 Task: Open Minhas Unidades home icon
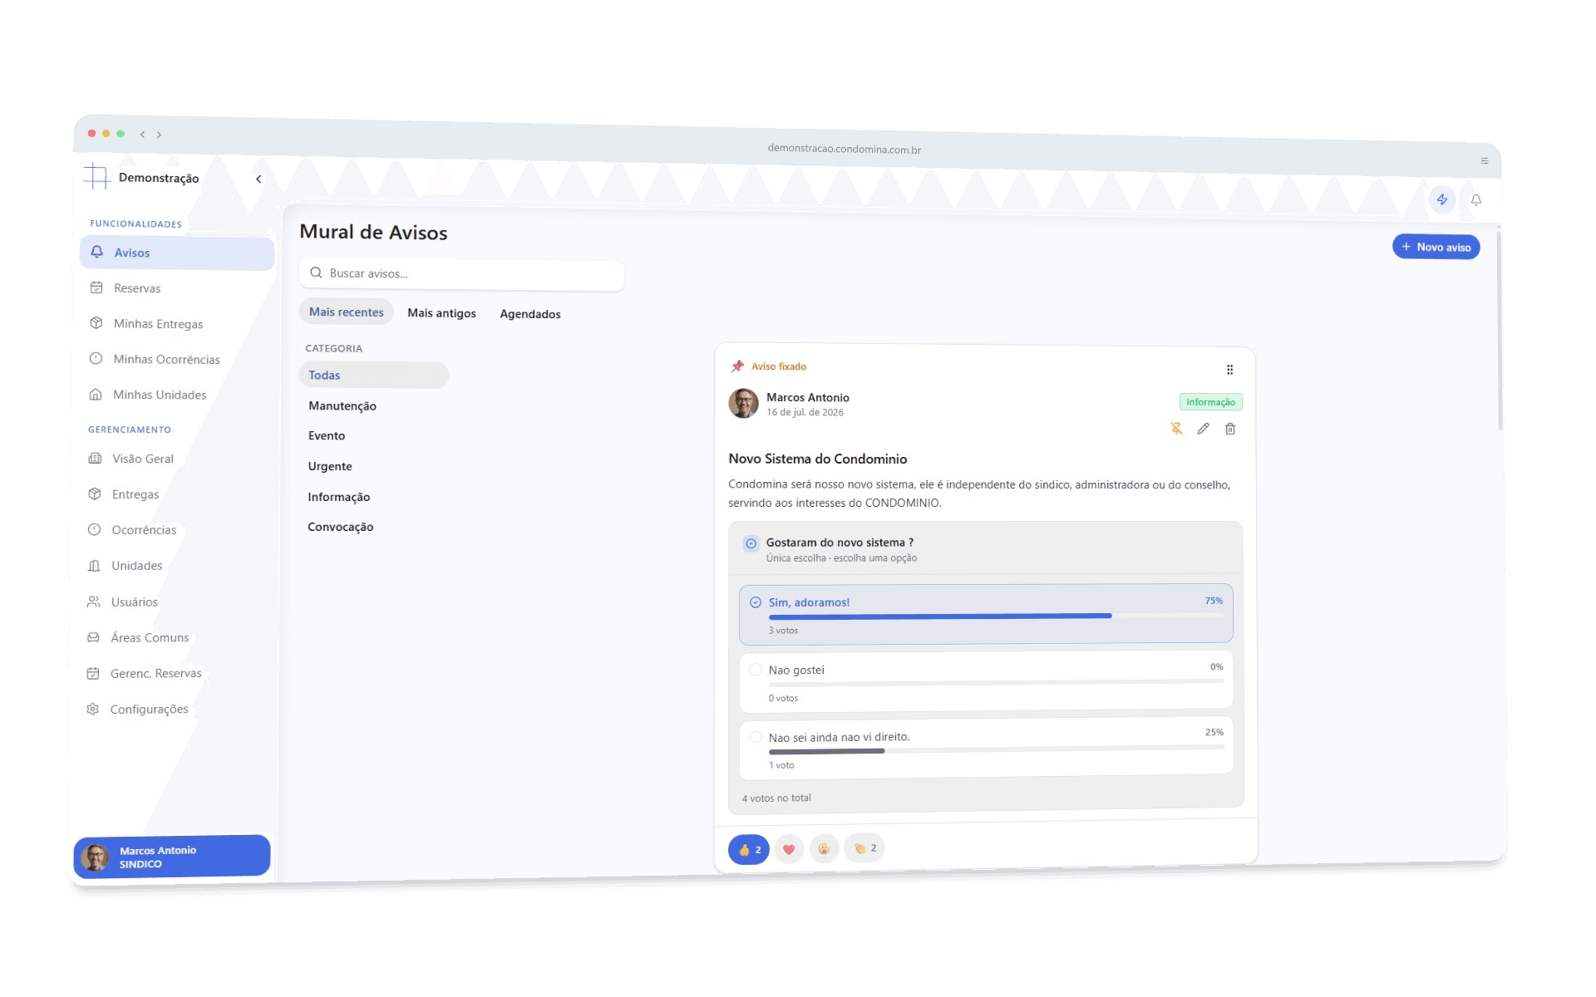(96, 395)
